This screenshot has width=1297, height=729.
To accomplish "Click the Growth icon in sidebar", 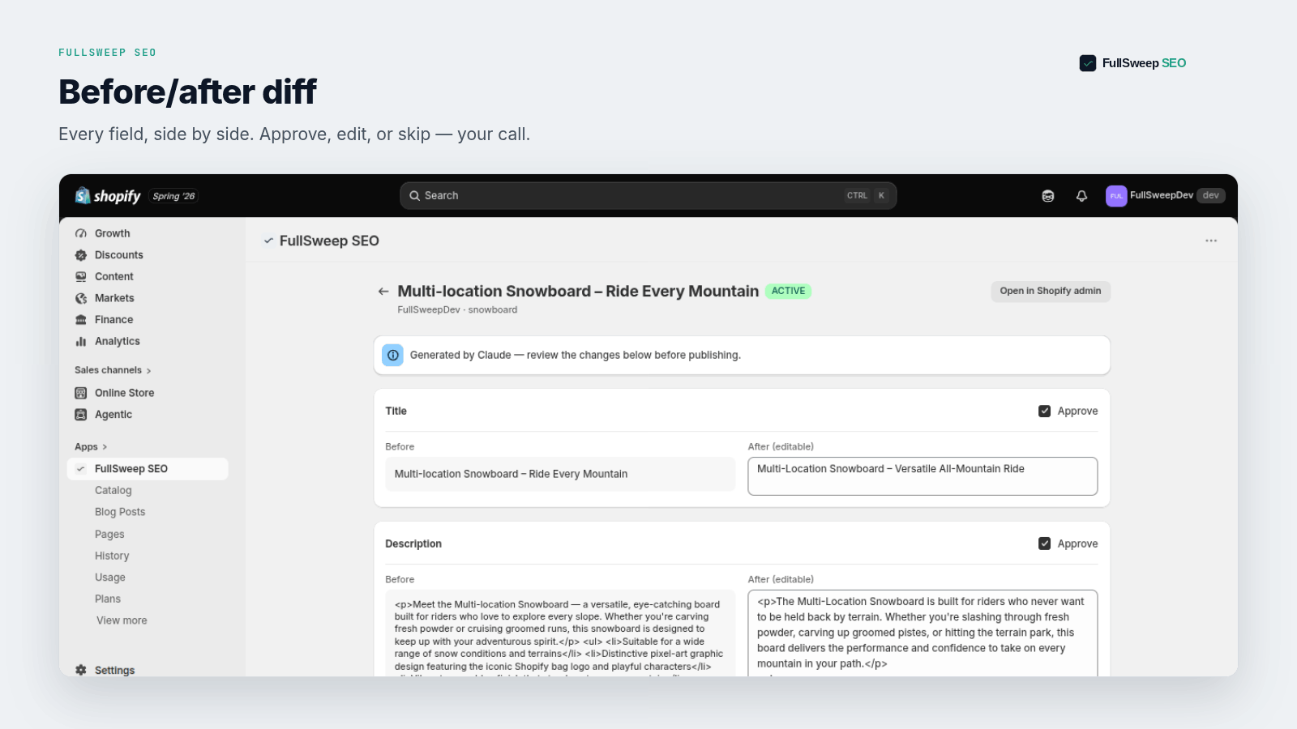I will coord(81,233).
